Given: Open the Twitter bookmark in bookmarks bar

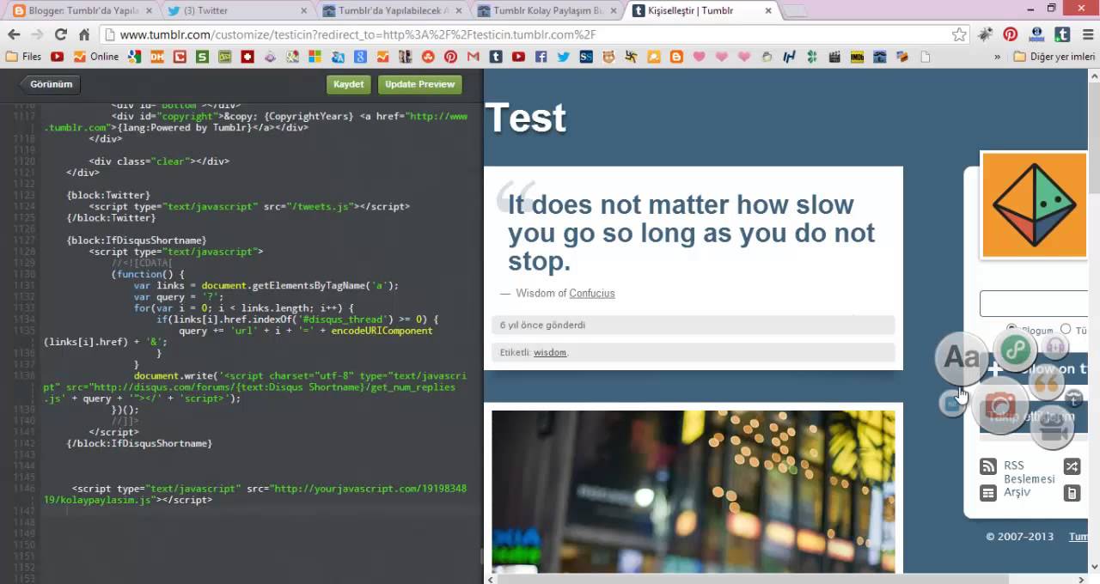Looking at the screenshot, I should pyautogui.click(x=563, y=57).
